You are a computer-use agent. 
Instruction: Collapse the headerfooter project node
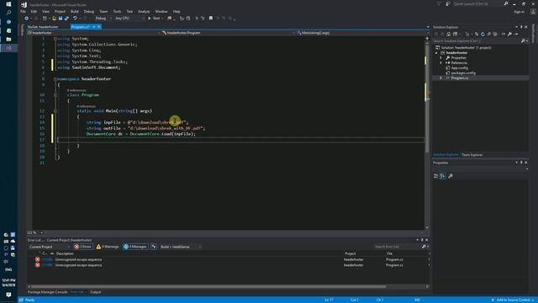[x=436, y=53]
